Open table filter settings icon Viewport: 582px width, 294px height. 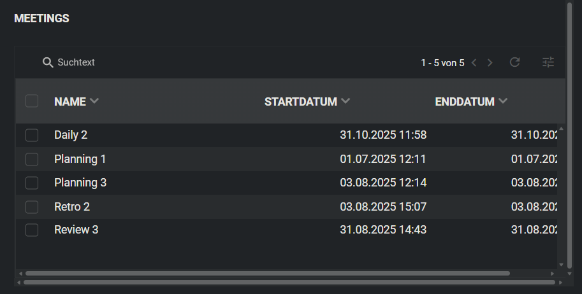pyautogui.click(x=548, y=62)
